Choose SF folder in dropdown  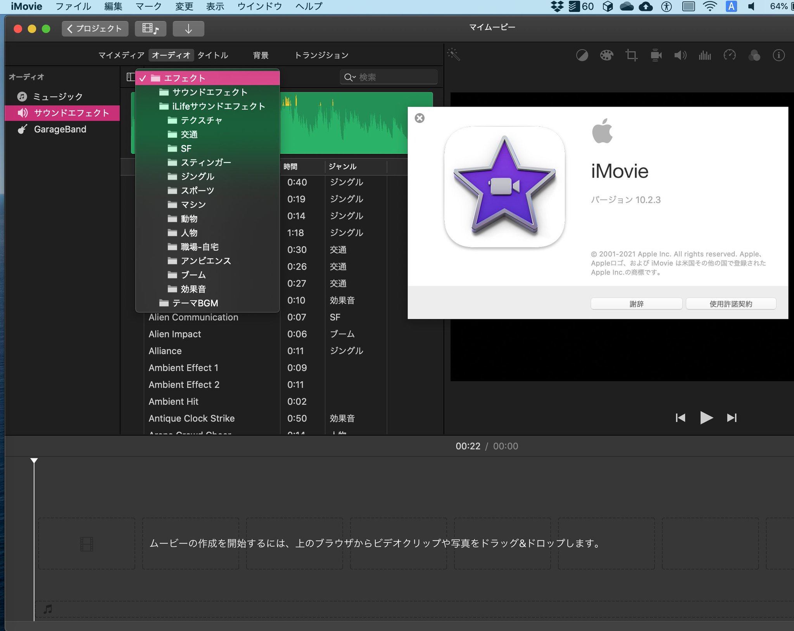click(x=207, y=148)
